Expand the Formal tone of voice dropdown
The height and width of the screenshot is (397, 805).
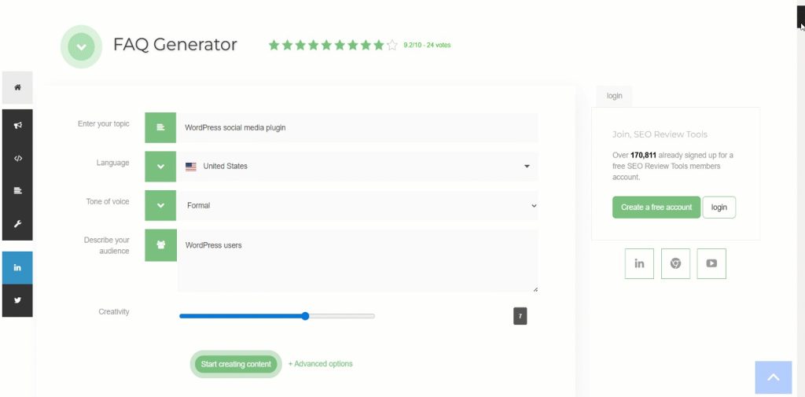357,206
